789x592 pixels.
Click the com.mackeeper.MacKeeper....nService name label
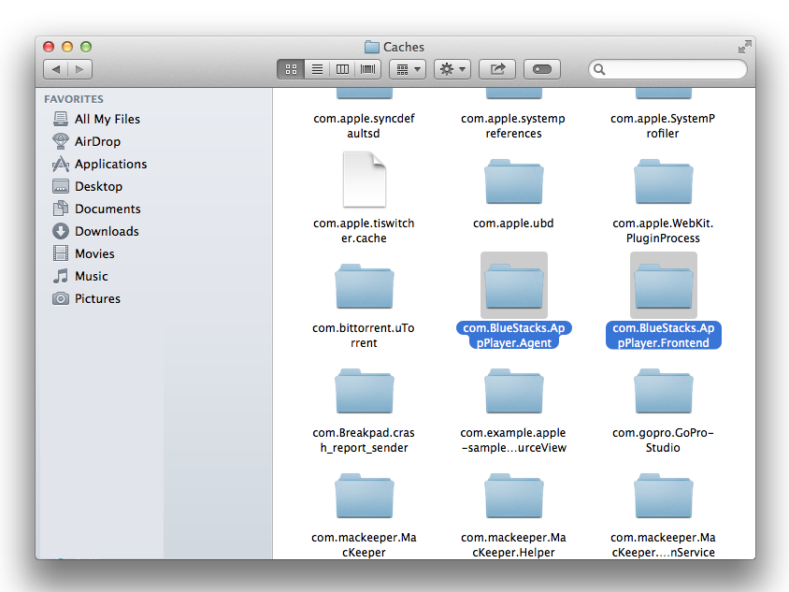tap(663, 544)
